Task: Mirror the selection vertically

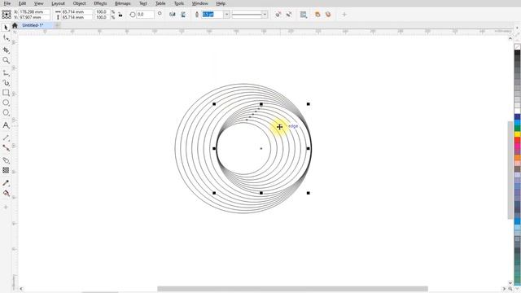Action: [x=183, y=15]
